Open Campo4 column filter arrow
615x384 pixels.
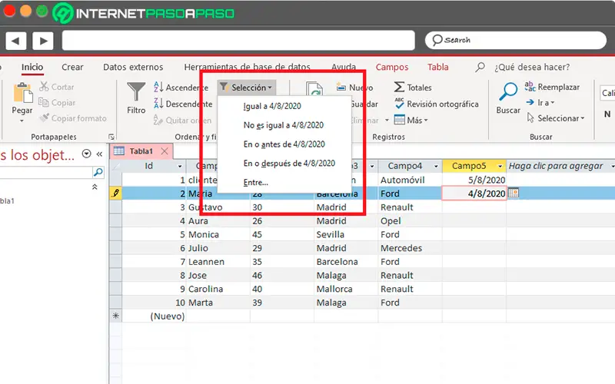click(x=436, y=166)
